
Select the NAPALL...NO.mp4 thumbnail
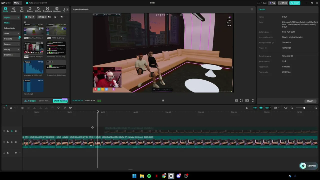coord(33,30)
